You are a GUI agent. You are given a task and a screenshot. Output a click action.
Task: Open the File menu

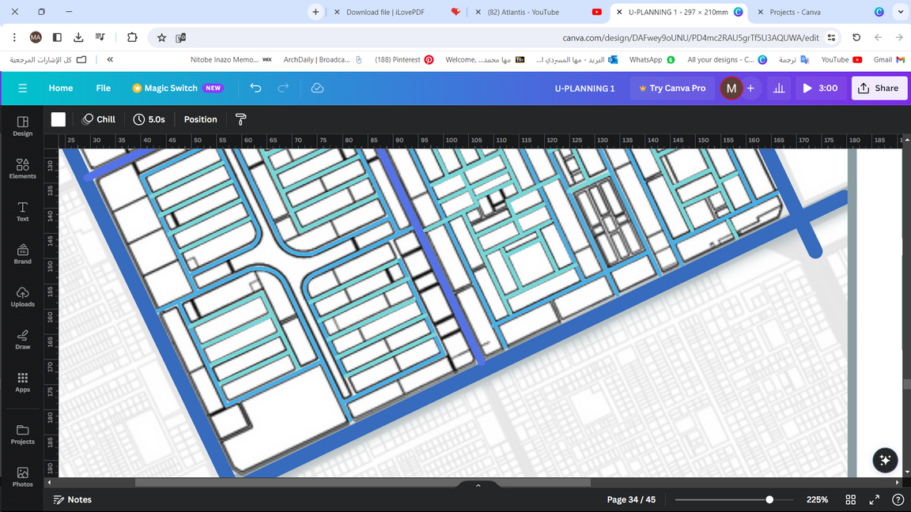click(x=104, y=88)
